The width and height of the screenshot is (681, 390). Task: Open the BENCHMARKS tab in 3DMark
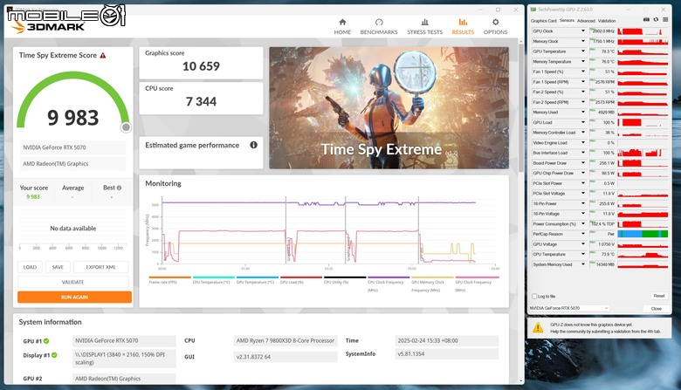click(x=379, y=27)
